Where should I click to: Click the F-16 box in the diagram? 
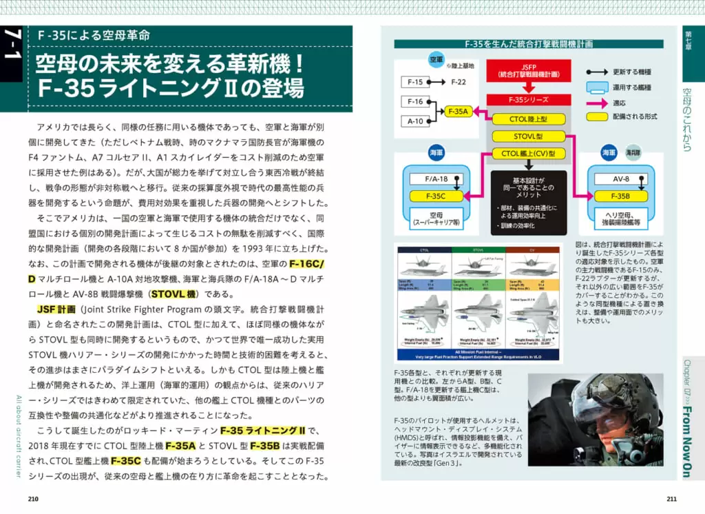[x=415, y=102]
